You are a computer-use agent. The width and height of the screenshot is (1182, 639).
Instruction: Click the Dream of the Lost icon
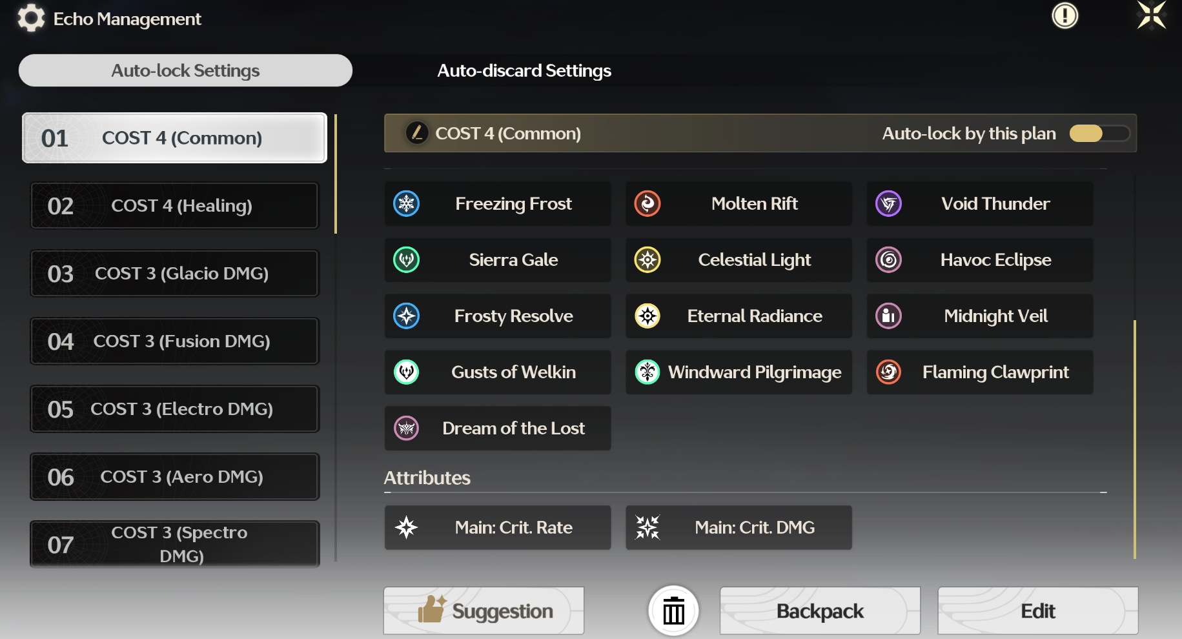pos(407,429)
